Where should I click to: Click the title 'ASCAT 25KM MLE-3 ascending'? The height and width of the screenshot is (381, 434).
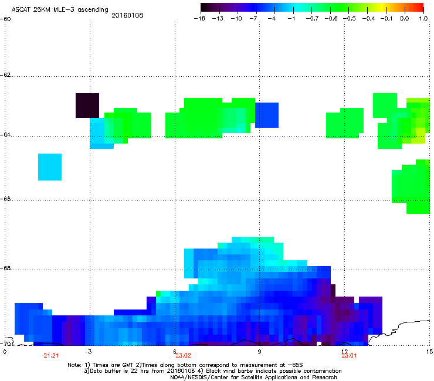(60, 10)
